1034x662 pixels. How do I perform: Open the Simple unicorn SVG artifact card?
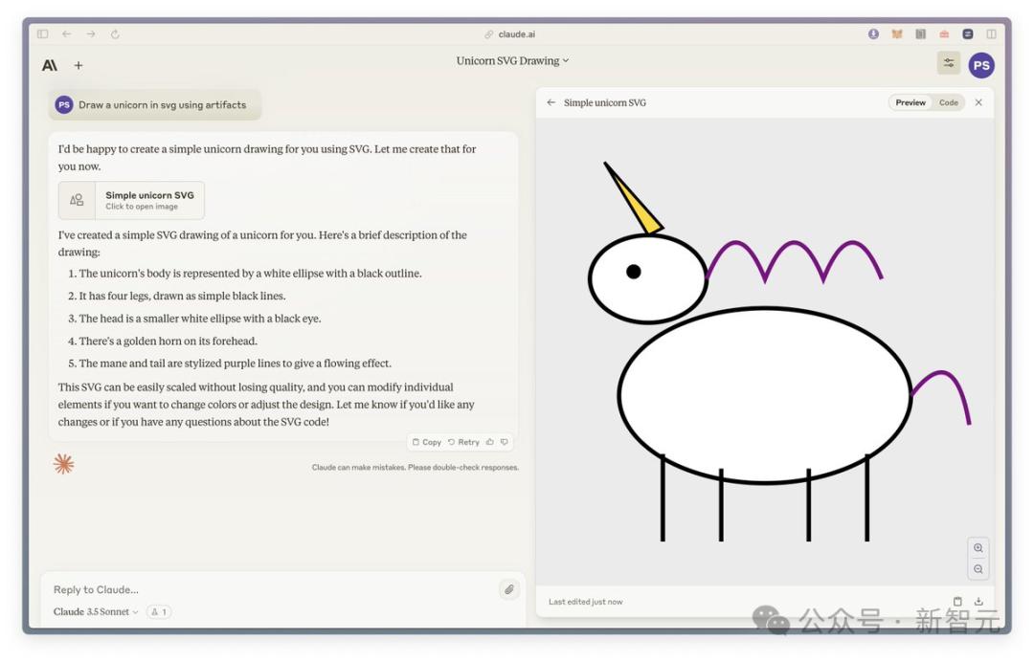131,200
